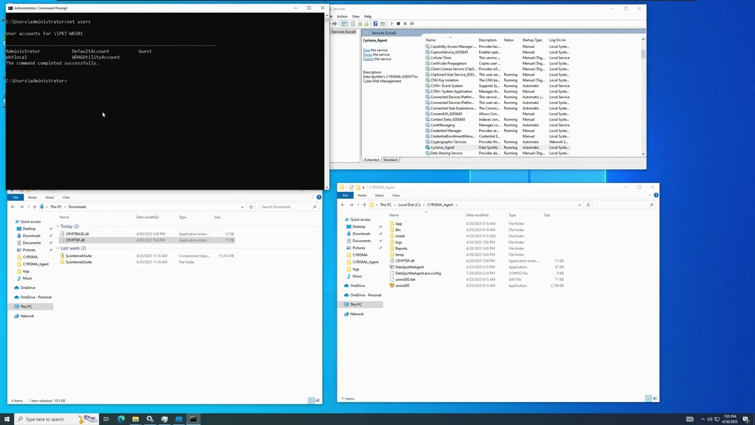Image resolution: width=755 pixels, height=425 pixels.
Task: Click Stop Service square icon in Services toolbar
Action: pyautogui.click(x=398, y=24)
